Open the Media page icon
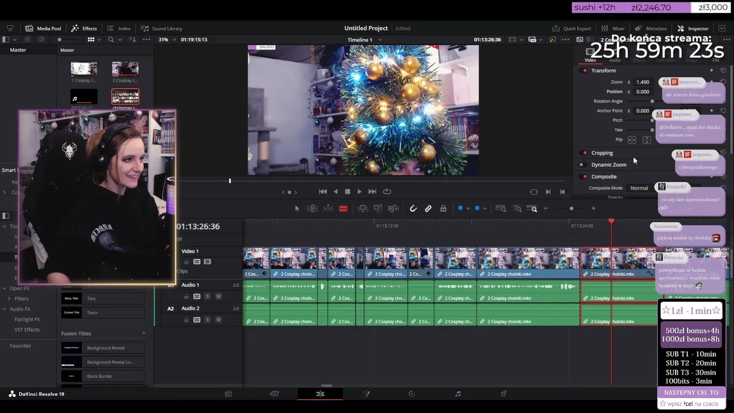Screen dimensions: 734x413 228,394
